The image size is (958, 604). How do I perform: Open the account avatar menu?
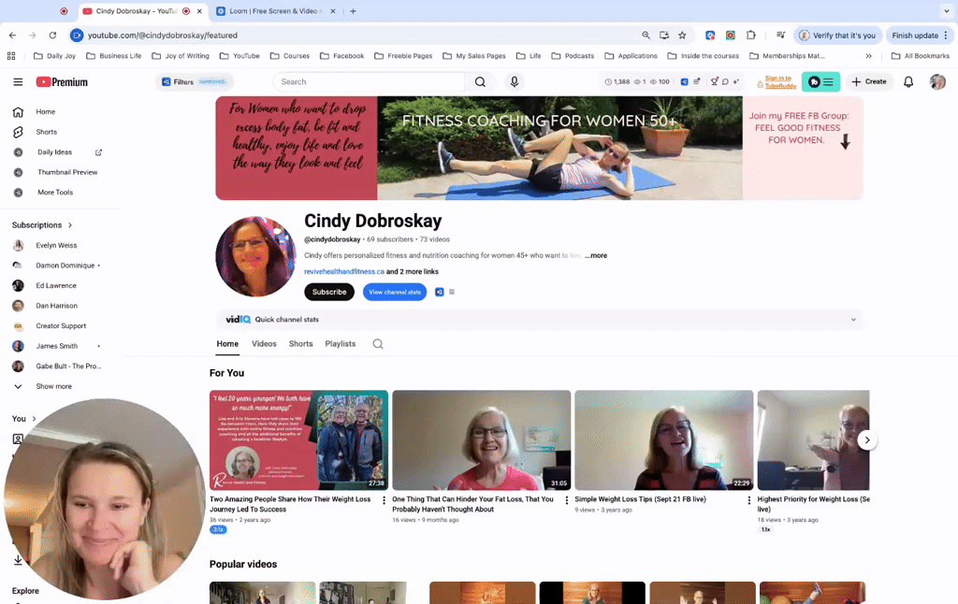pyautogui.click(x=937, y=82)
